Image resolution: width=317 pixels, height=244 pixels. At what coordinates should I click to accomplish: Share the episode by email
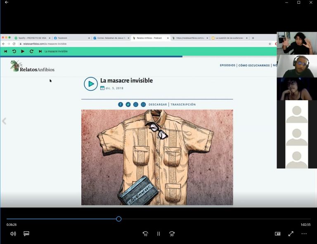(x=143, y=105)
